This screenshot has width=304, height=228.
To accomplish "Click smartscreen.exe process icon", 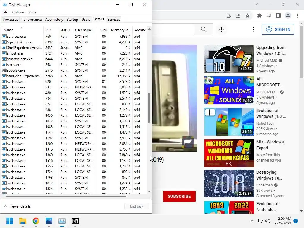I will tap(4, 59).
